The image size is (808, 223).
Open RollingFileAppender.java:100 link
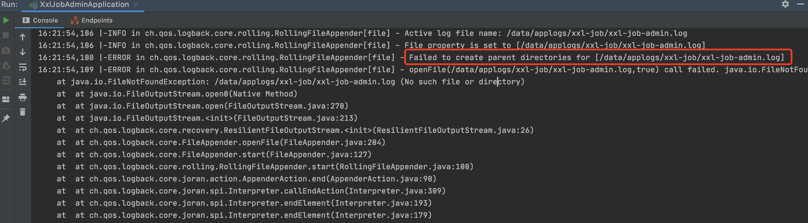pyautogui.click(x=405, y=167)
